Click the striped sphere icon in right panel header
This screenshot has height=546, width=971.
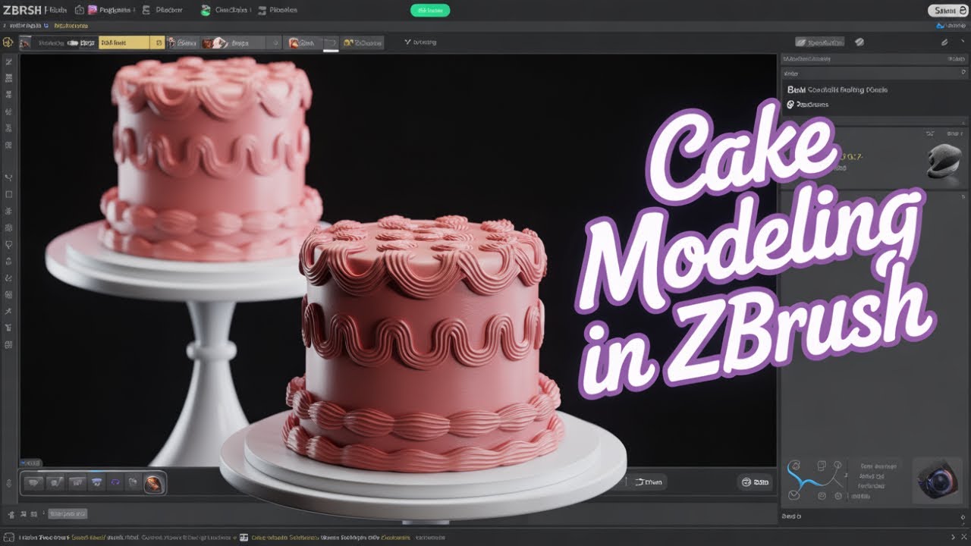(x=859, y=42)
